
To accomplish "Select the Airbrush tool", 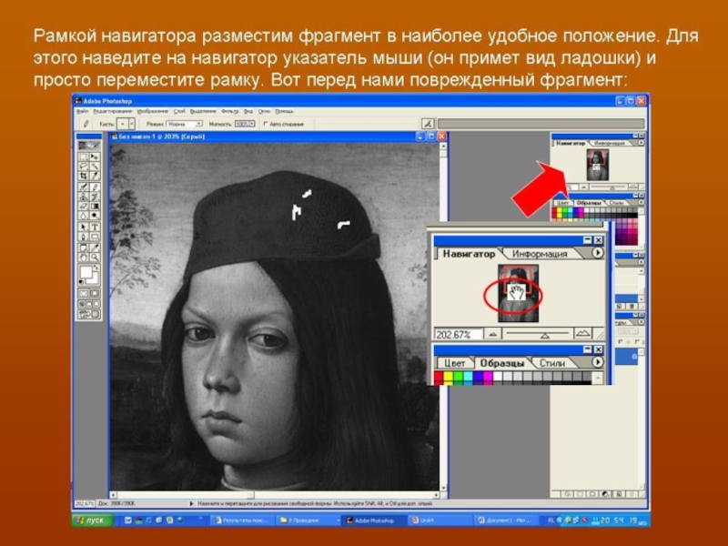I will (84, 187).
